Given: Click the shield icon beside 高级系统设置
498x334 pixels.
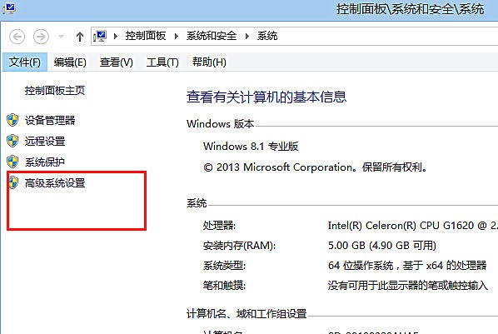Looking at the screenshot, I should (x=13, y=182).
